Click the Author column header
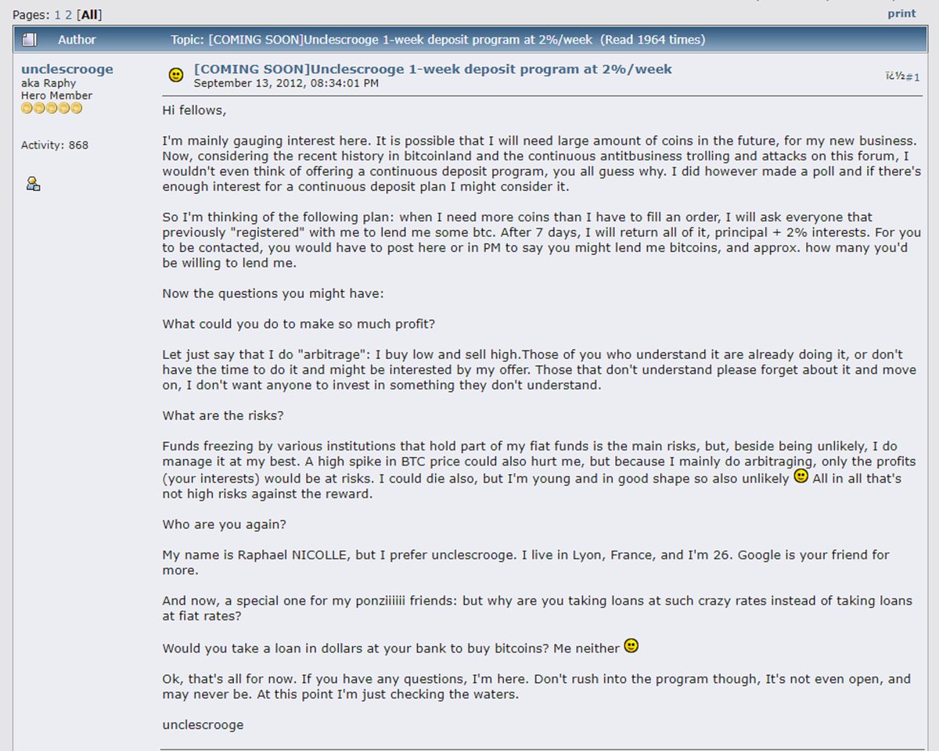Viewport: 939px width, 751px height. coord(77,39)
